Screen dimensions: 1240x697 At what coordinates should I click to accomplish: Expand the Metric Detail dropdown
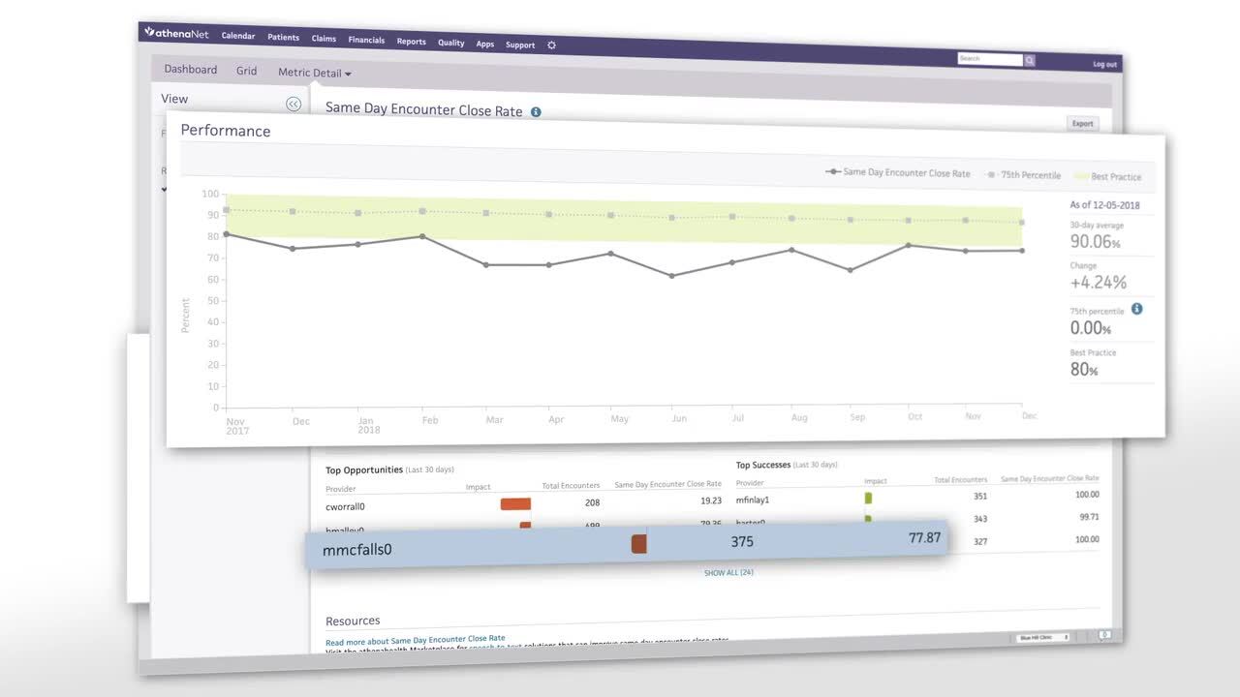pyautogui.click(x=315, y=74)
